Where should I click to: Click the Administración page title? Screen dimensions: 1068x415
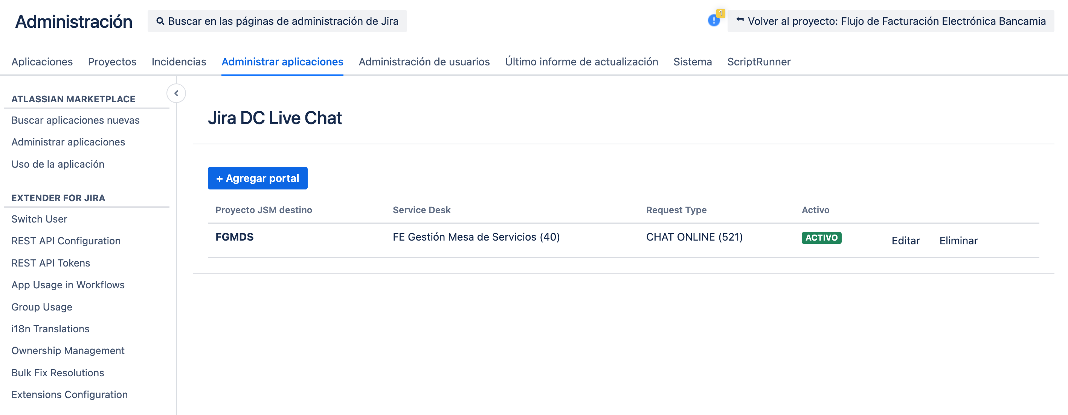pos(73,21)
